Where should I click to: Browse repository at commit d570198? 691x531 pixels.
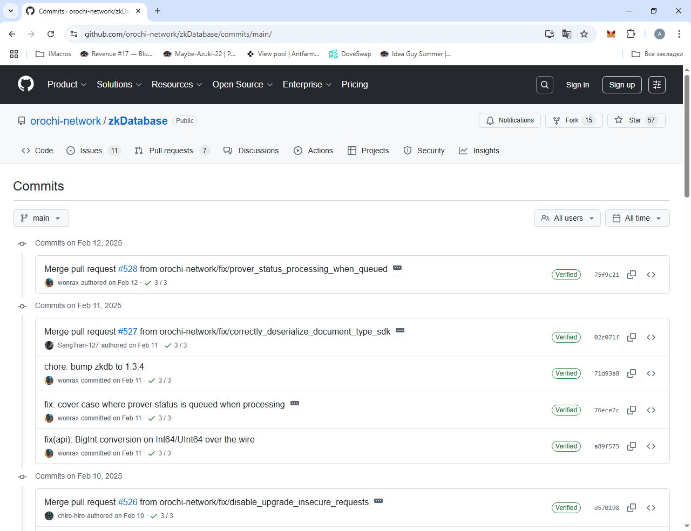(x=651, y=508)
